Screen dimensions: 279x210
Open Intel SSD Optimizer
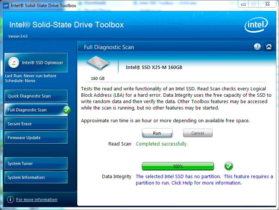(36, 63)
